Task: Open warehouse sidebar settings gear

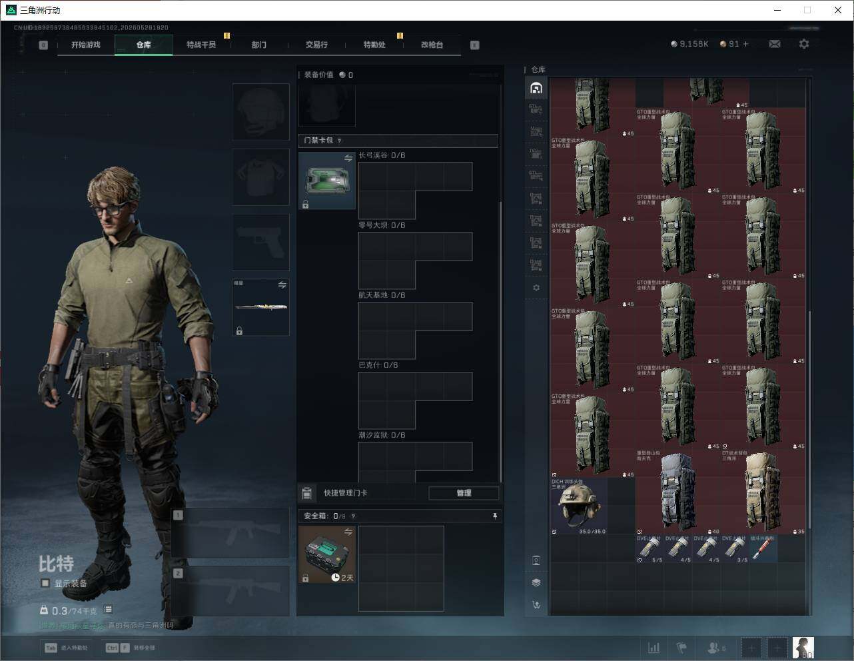Action: coord(536,288)
